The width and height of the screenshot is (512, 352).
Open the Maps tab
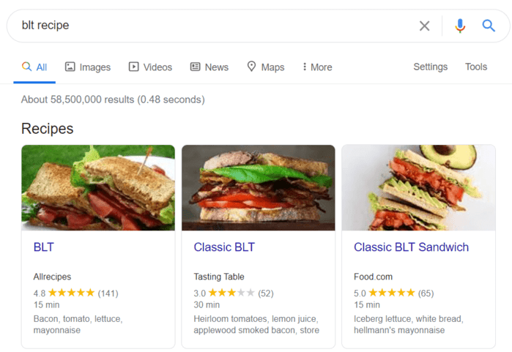coord(265,67)
